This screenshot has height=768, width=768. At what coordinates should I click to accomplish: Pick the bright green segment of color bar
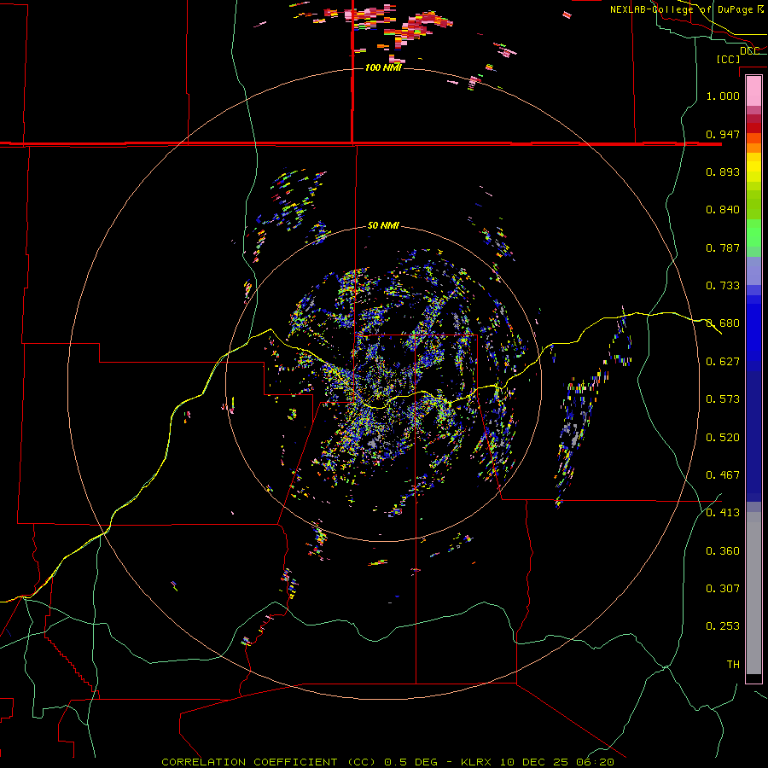[753, 233]
